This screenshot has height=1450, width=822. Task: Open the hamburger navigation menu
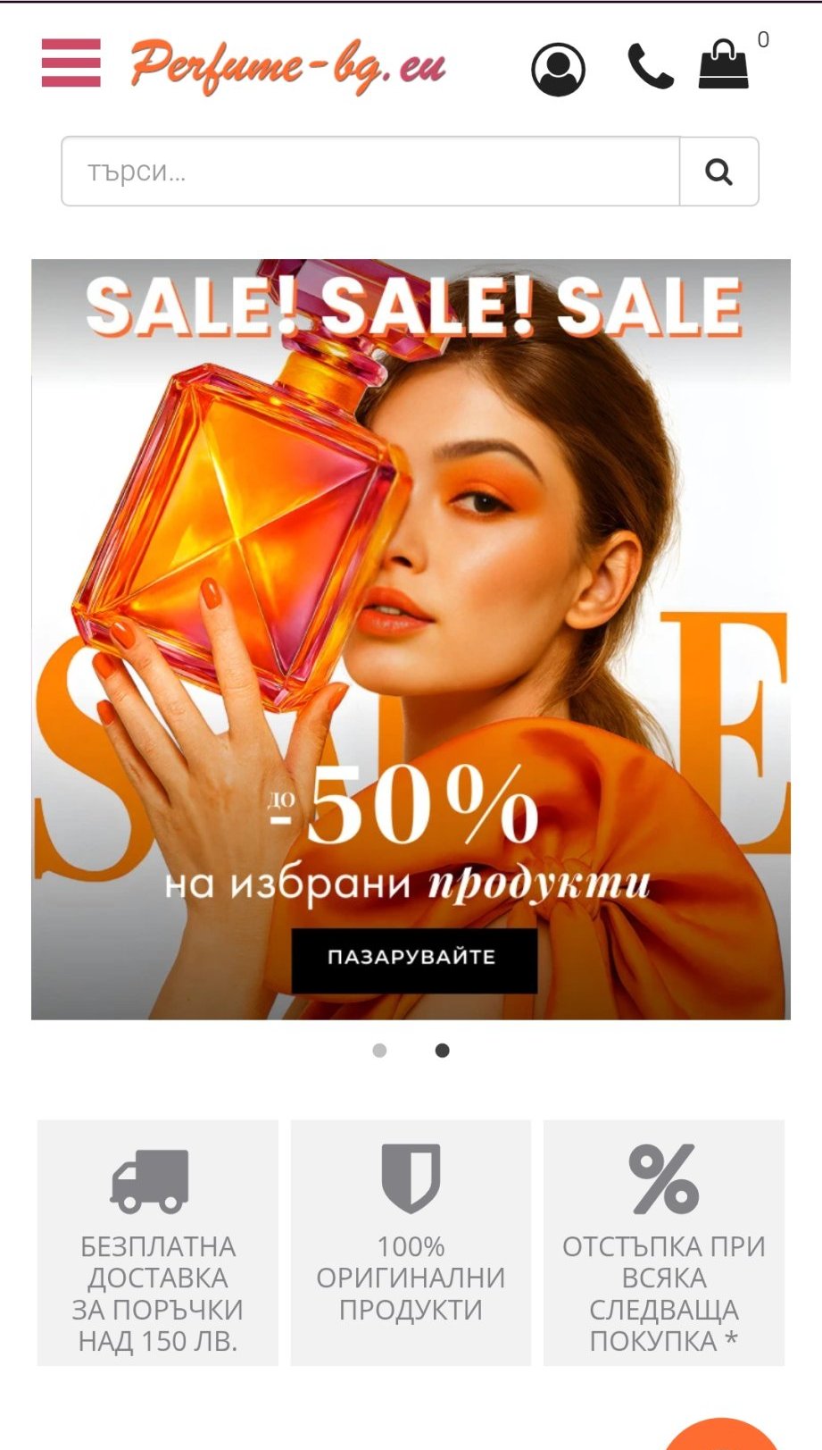(71, 63)
